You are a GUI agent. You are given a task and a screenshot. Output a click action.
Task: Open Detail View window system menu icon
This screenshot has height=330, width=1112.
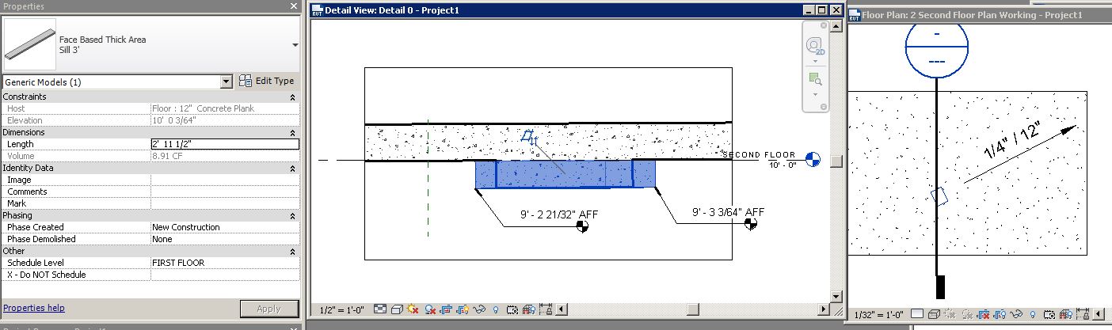318,10
